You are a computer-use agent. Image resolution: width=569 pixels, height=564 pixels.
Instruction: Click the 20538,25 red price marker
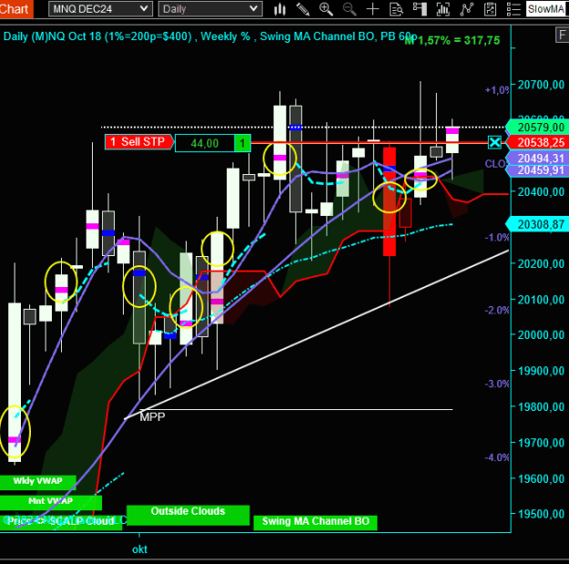click(x=539, y=142)
